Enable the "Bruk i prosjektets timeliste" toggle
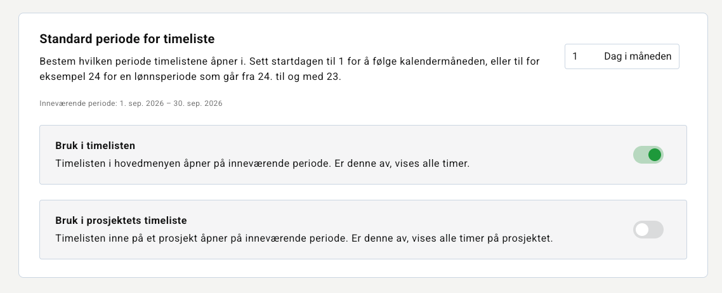722x293 pixels. pos(648,230)
